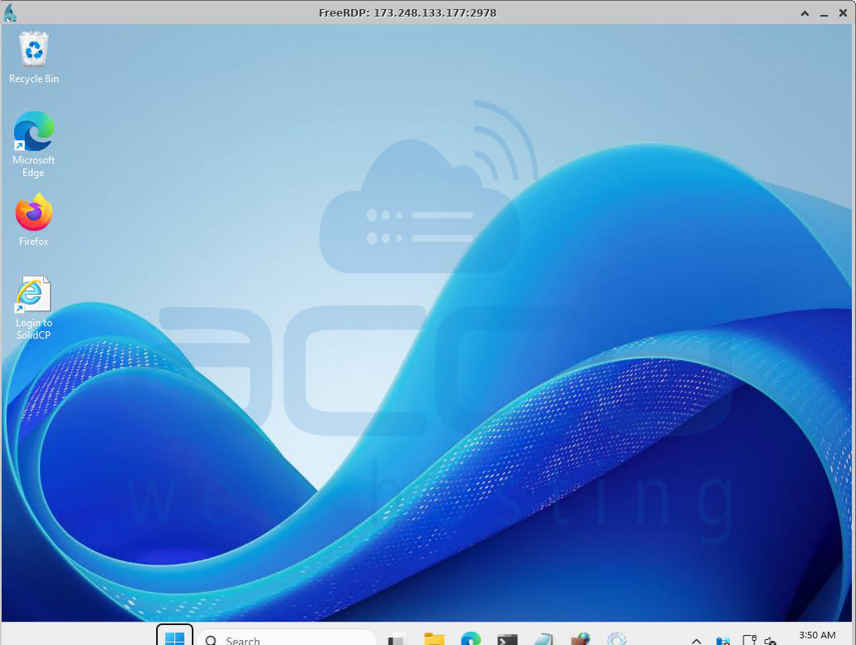Select the Login to SolidCP shortcut
Image resolution: width=856 pixels, height=645 pixels.
coord(34,308)
